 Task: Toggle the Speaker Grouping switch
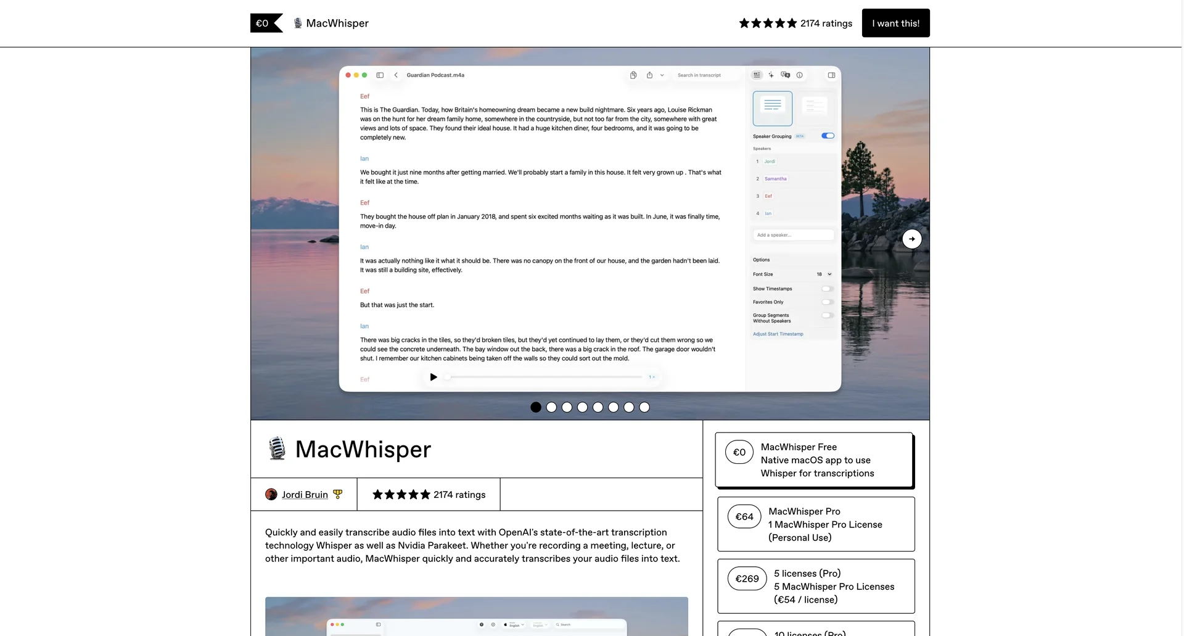click(x=828, y=136)
